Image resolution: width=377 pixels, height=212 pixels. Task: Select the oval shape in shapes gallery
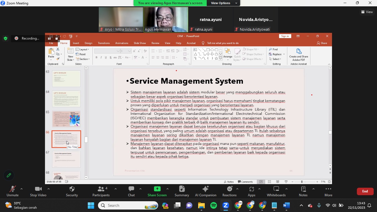212,50
